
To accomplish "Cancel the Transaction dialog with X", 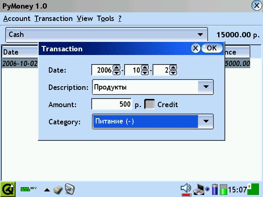I will point(196,48).
